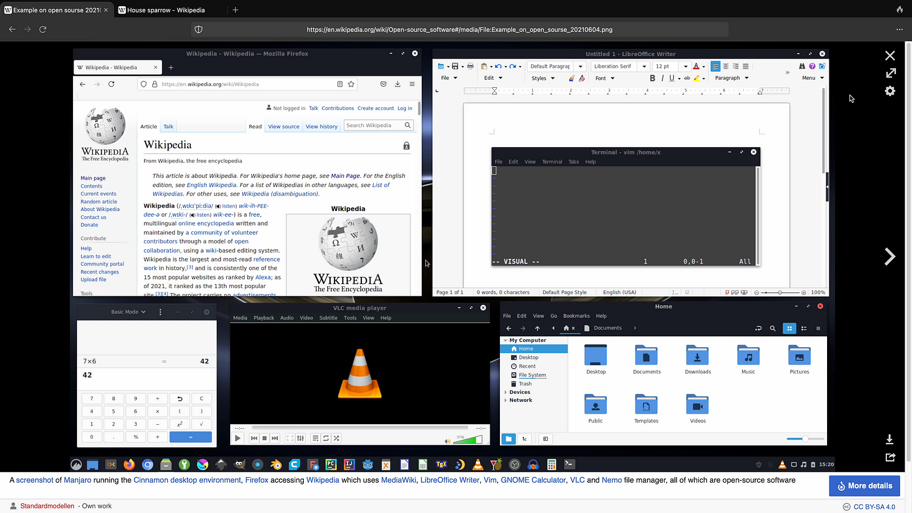The width and height of the screenshot is (912, 513).
Task: Enter fullscreen using the expand arrows icon
Action: point(890,73)
